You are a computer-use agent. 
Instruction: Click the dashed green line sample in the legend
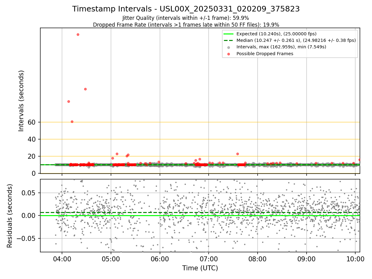click(228, 40)
